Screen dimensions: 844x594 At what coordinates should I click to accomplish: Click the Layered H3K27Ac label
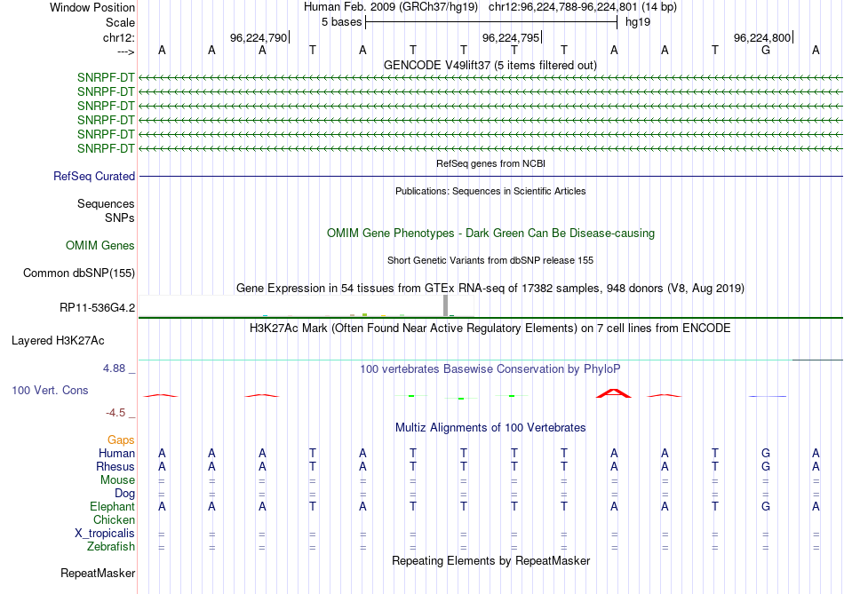tap(58, 341)
